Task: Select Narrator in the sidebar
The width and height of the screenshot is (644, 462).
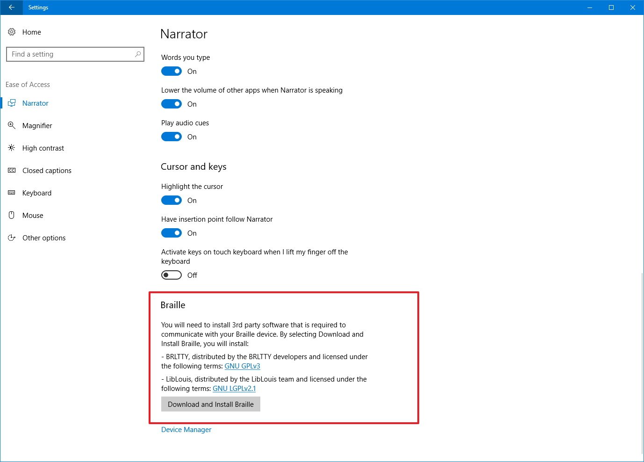Action: 36,103
